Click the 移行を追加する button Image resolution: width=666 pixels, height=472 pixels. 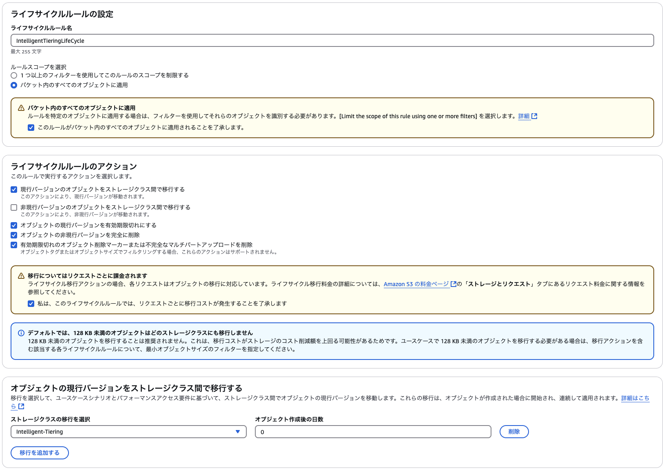click(x=40, y=453)
